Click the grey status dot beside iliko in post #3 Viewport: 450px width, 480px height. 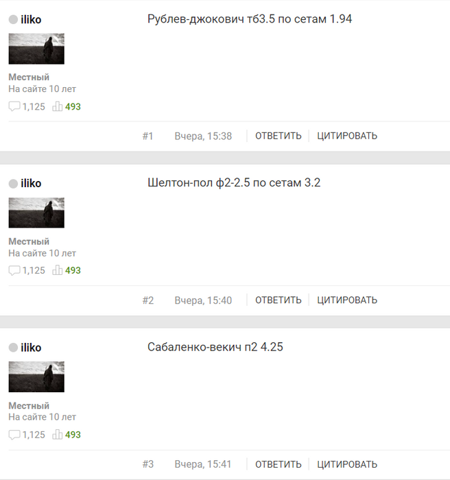[13, 348]
